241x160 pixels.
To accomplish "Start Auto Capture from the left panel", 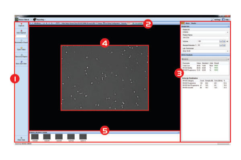I will point(21,32).
